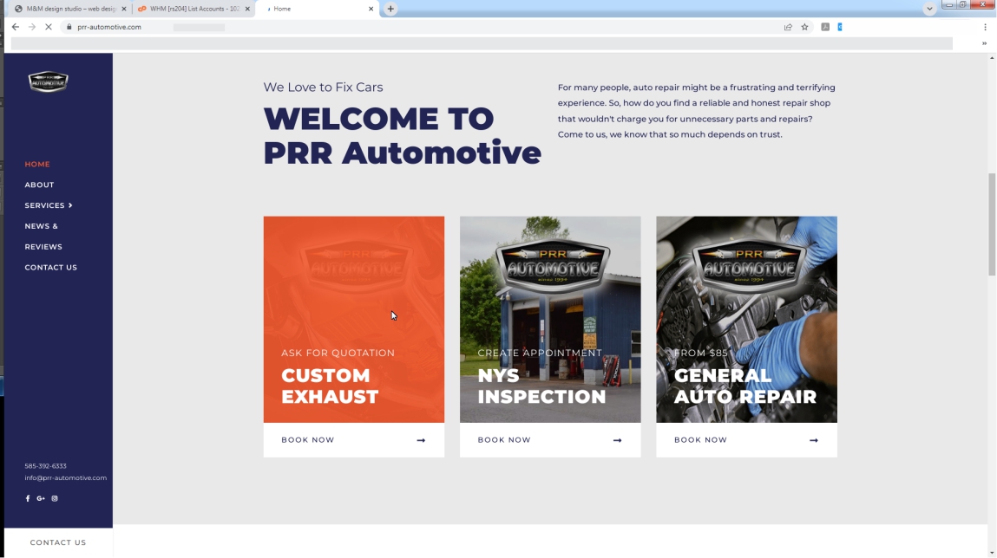Open a new browser tab with plus
The width and height of the screenshot is (997, 558).
coord(390,9)
